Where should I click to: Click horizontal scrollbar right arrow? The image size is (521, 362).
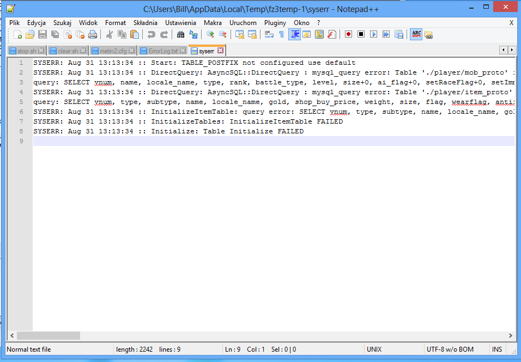[510, 335]
